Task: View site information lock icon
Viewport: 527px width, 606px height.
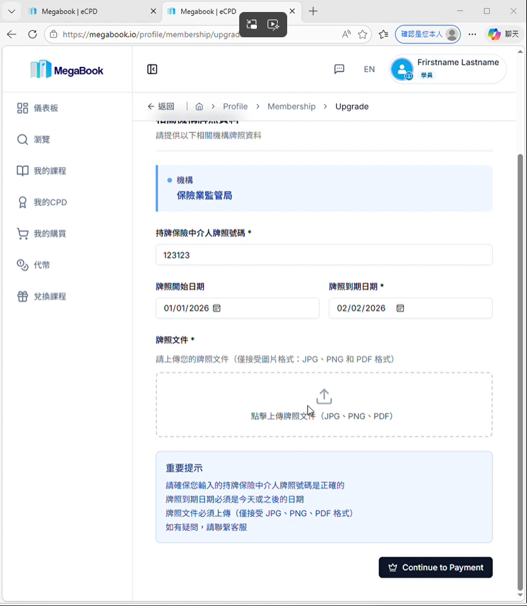Action: [x=54, y=34]
